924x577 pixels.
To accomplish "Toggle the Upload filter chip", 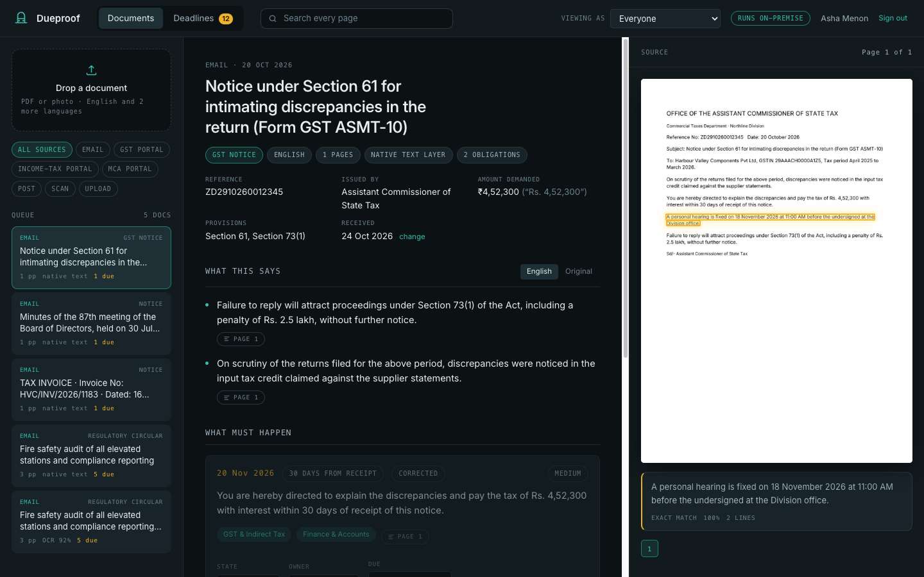I will coord(98,189).
